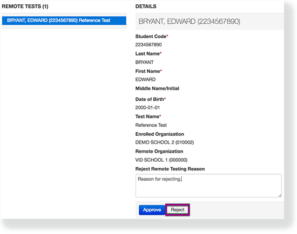Click the blue Approve button

point(152,210)
